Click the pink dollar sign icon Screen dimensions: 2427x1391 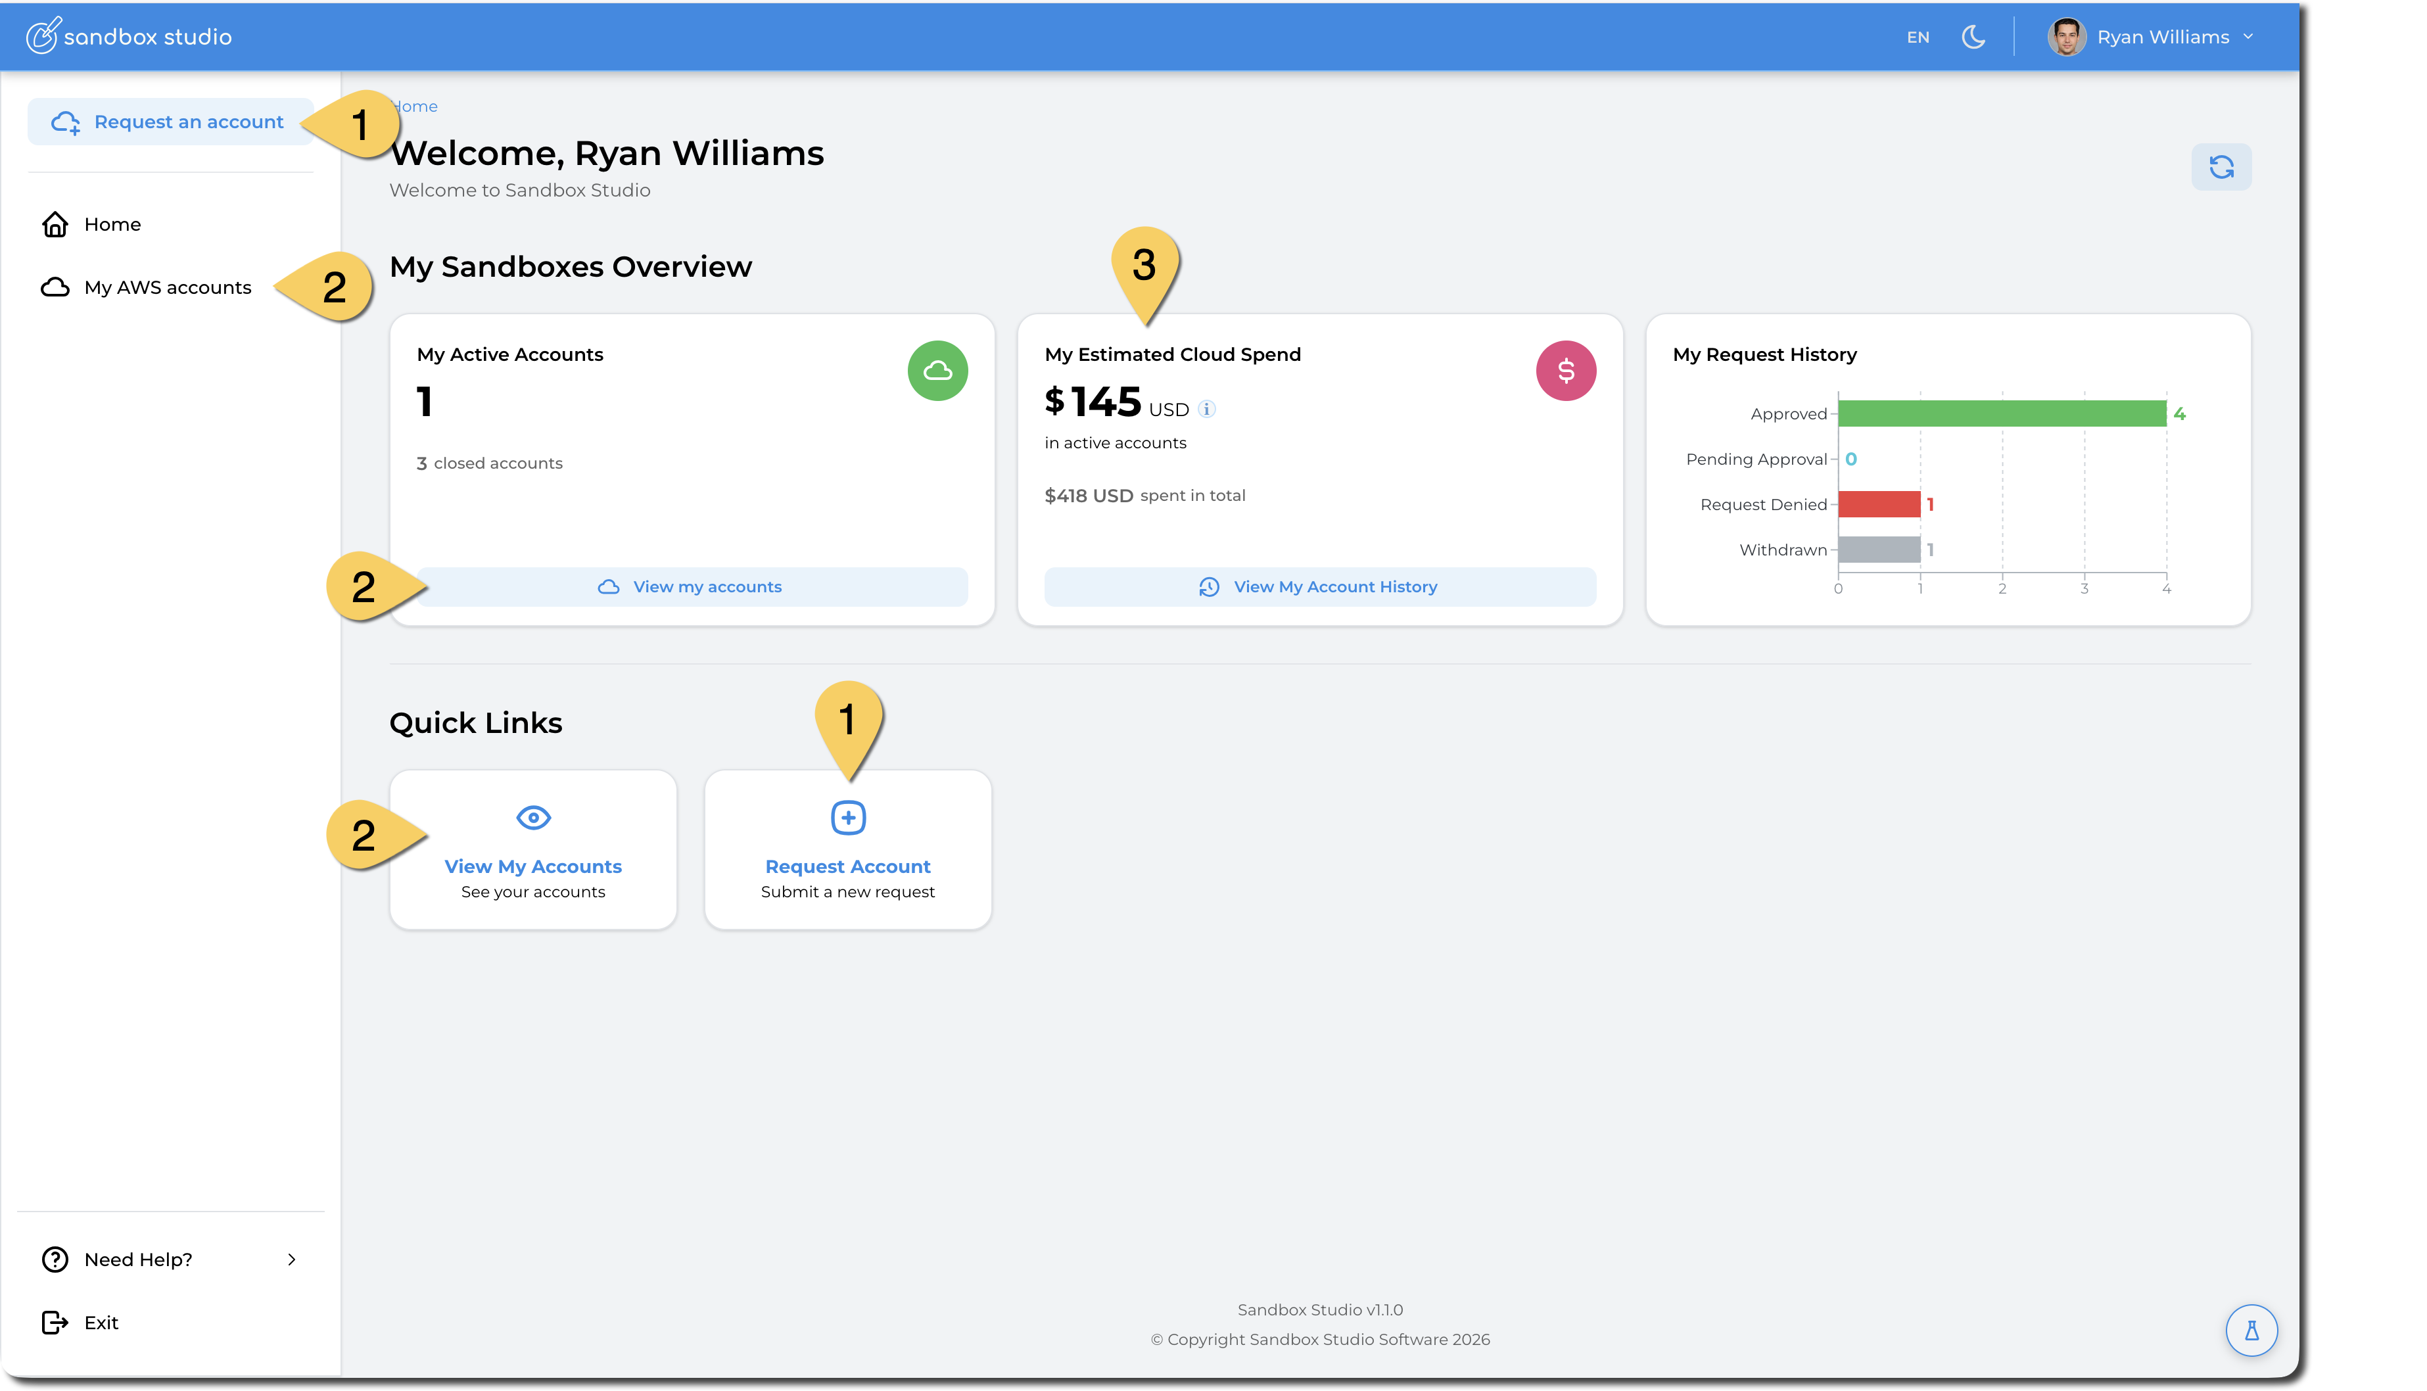click(1565, 371)
